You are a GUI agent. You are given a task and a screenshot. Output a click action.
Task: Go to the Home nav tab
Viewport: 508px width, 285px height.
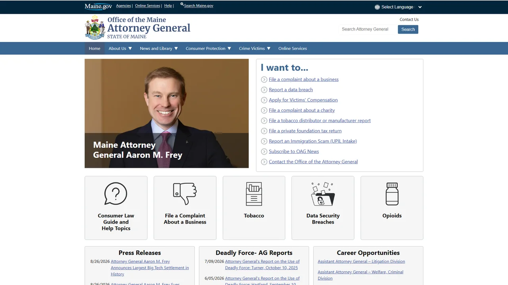[x=94, y=48]
